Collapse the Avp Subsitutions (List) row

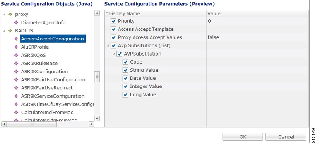point(108,46)
